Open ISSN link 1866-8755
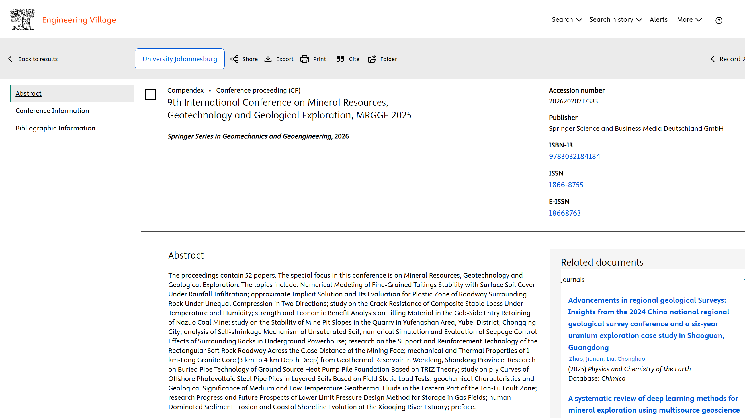 566,185
